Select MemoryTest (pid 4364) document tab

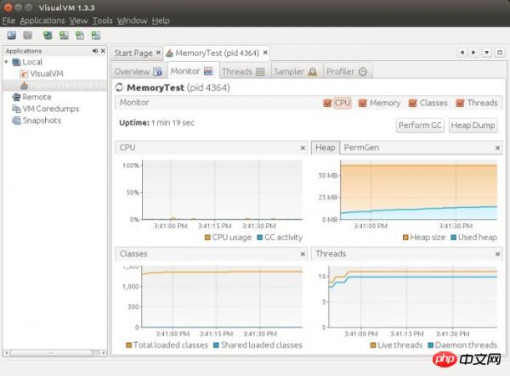[218, 53]
